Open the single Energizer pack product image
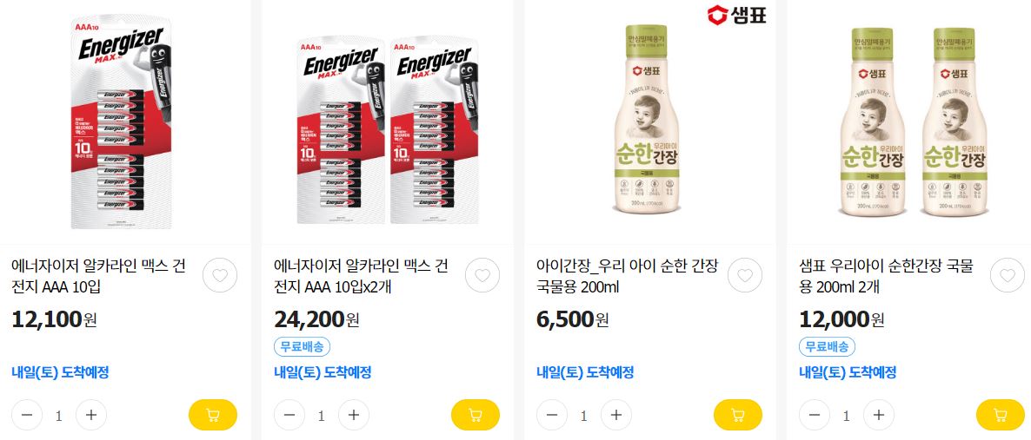 [x=121, y=122]
